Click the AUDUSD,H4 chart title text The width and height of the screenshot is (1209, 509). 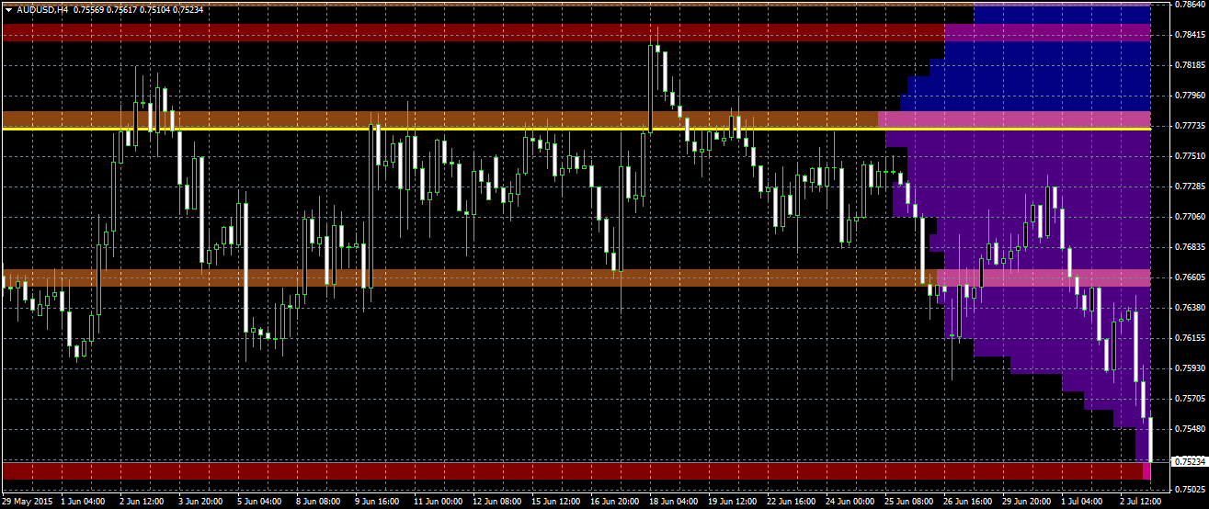41,9
